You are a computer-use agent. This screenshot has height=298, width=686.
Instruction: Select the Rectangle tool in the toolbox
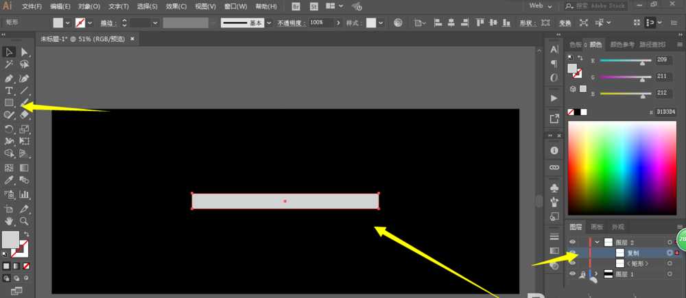click(x=9, y=103)
